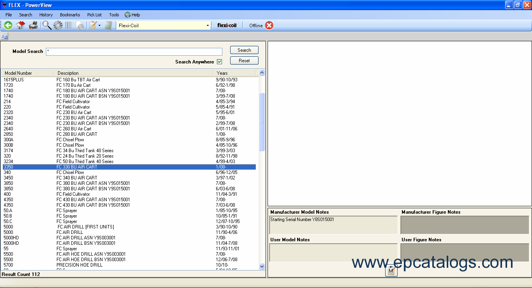Click into the Model Search input field

point(134,51)
